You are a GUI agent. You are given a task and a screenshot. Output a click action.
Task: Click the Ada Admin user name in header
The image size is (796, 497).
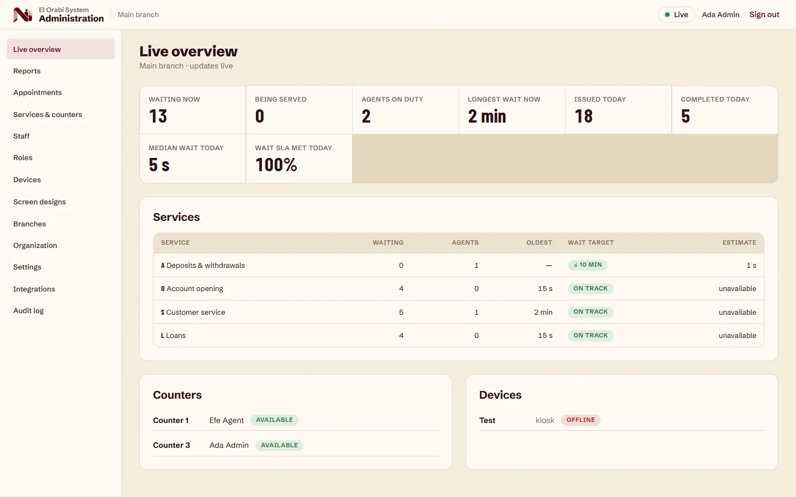pos(720,14)
